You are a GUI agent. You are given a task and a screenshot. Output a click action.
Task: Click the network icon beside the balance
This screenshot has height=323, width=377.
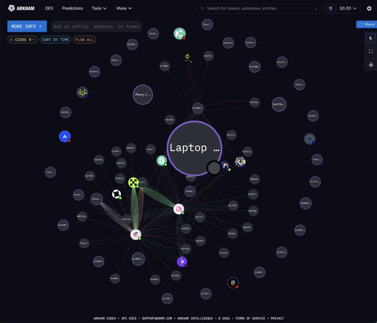point(330,8)
